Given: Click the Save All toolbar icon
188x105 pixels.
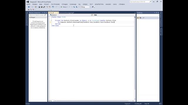Looking at the screenshot, I should (44, 7).
